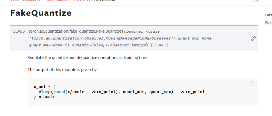Select the first right sidebar outline entry
Screen dimensions: 272x116
268,15
